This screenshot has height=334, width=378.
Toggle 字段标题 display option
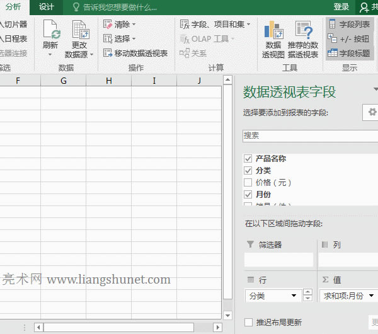pos(349,54)
